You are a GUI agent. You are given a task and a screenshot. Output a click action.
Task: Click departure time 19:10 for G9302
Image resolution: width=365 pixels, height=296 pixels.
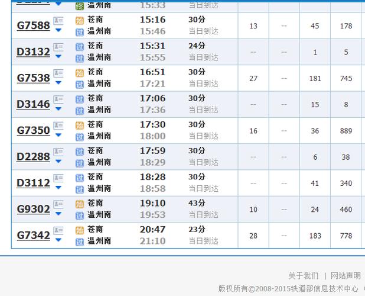(x=153, y=203)
